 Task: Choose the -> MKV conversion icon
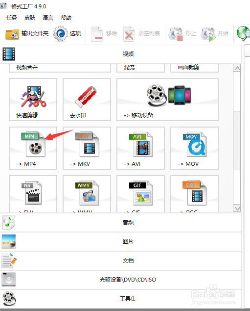pyautogui.click(x=87, y=148)
